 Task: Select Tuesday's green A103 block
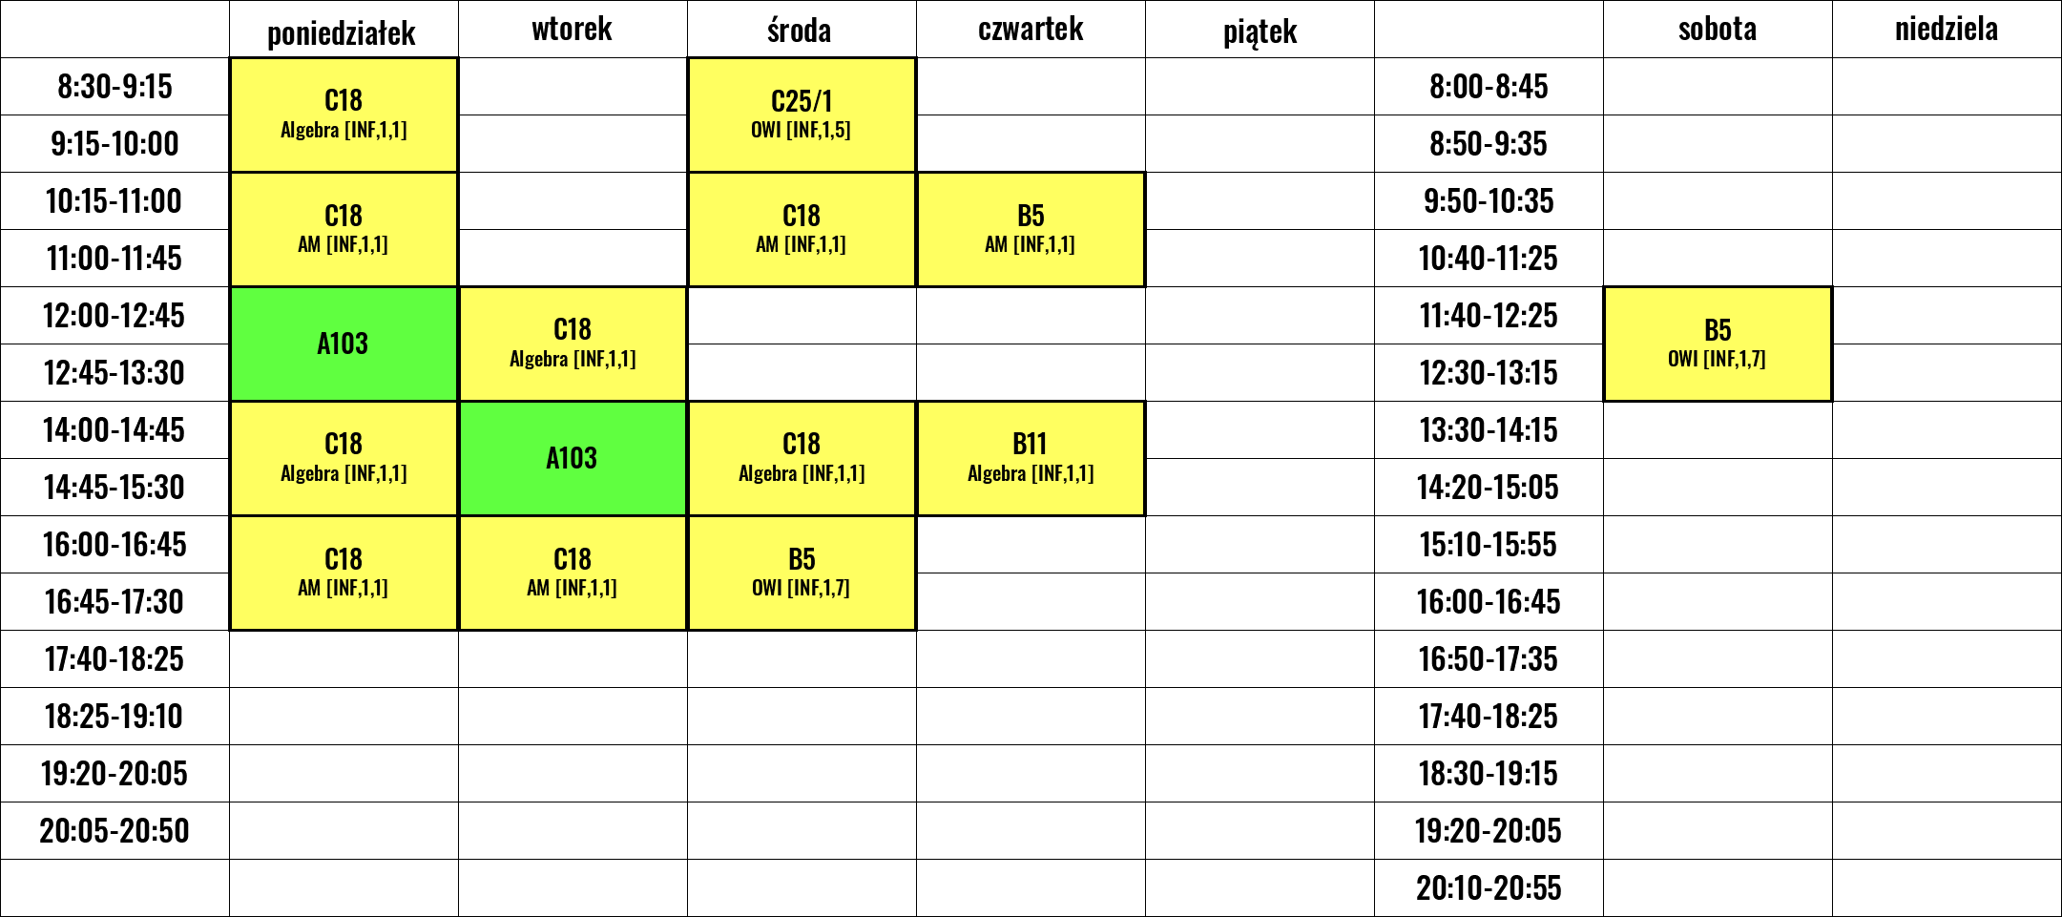573,458
